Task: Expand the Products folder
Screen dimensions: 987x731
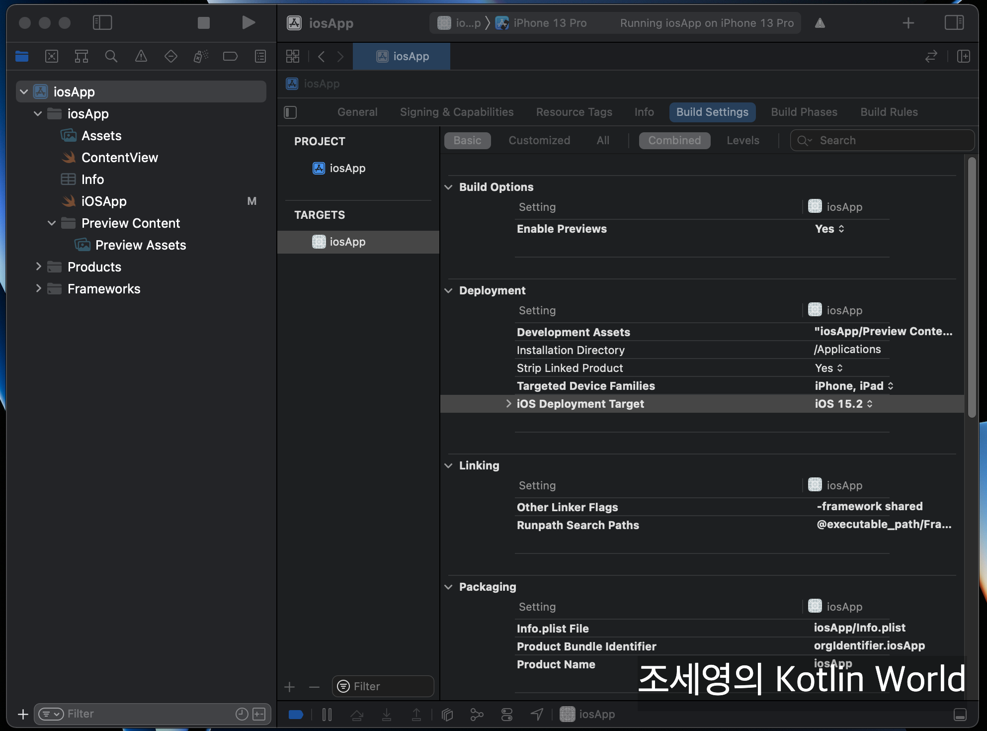Action: click(38, 267)
